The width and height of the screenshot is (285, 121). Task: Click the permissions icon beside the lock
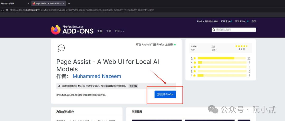point(7,10)
